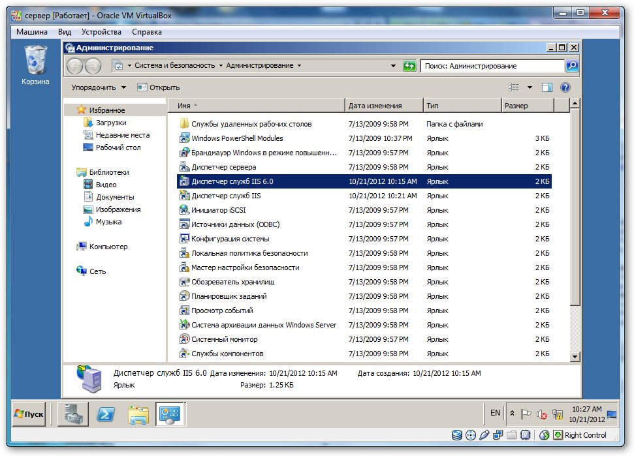Expand the root breadcrumb arrow before Система
The height and width of the screenshot is (456, 634).
coord(129,65)
